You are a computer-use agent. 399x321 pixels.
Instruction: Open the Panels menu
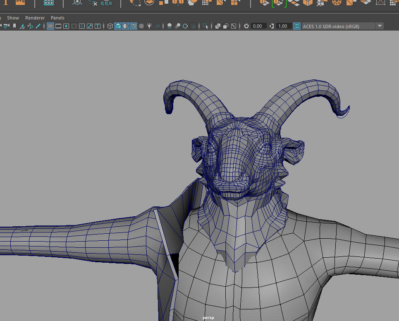[x=57, y=18]
